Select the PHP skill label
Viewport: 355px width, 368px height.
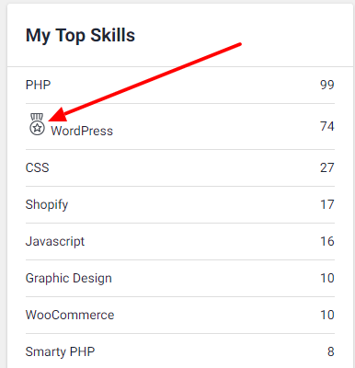click(x=38, y=85)
